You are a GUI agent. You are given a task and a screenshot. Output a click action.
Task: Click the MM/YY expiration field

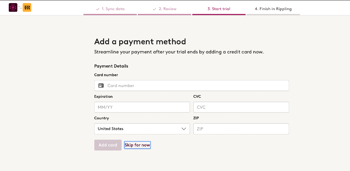[x=142, y=107]
